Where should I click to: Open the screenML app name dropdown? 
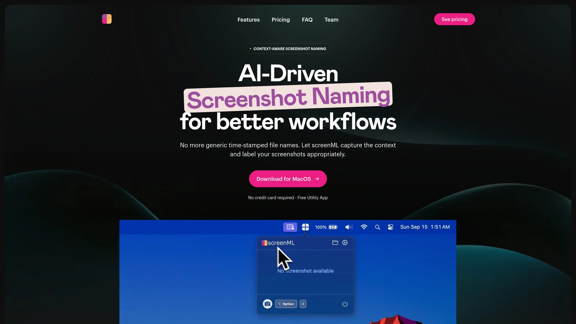278,243
